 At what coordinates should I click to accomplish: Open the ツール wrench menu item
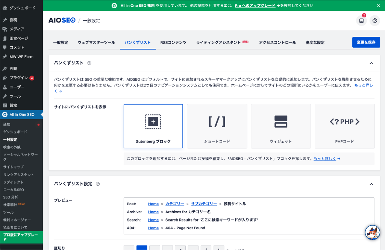[x=21, y=96]
